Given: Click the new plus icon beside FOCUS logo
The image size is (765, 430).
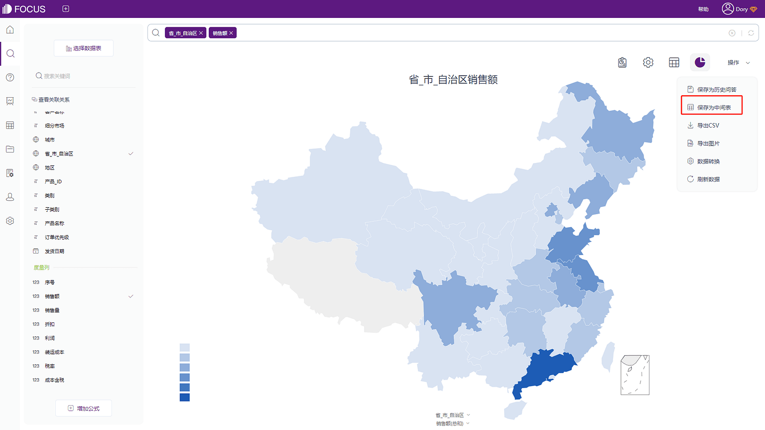Looking at the screenshot, I should (66, 9).
